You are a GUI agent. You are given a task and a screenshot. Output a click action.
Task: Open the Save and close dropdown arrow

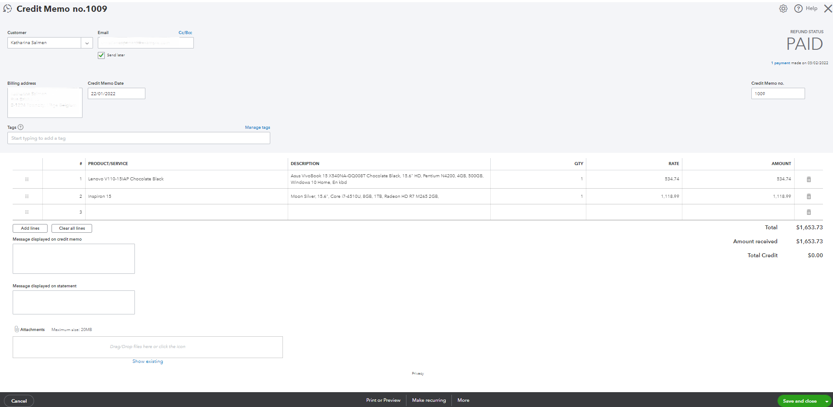tap(826, 401)
